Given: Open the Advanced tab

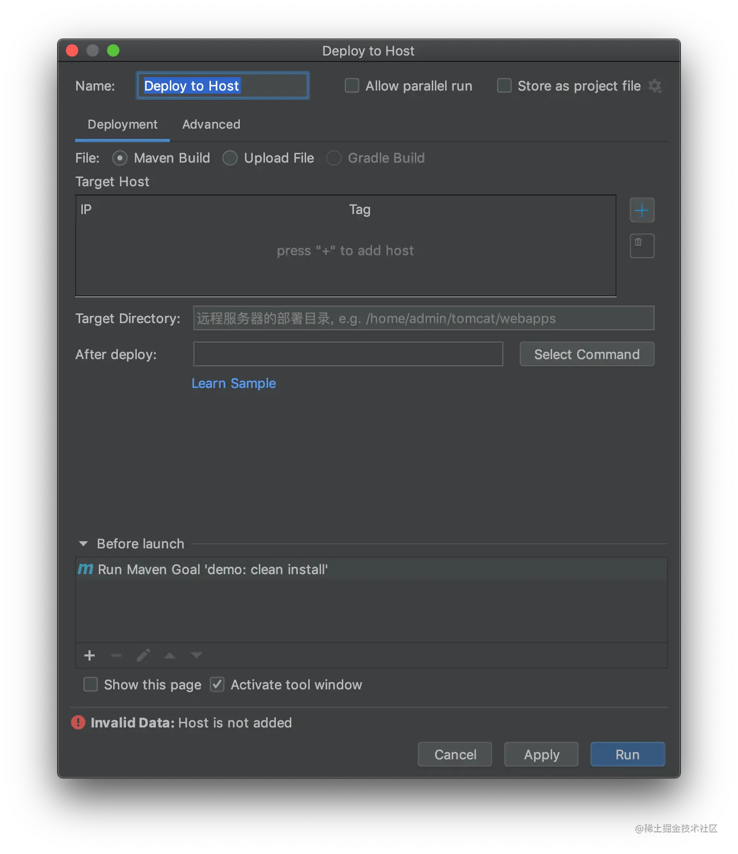Looking at the screenshot, I should tap(211, 124).
